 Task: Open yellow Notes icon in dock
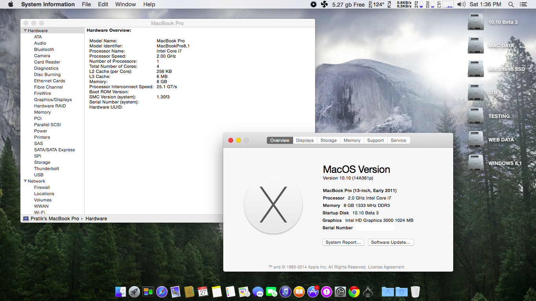click(x=217, y=292)
